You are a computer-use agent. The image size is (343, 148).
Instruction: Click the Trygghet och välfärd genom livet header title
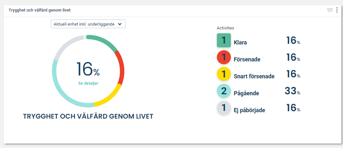pyautogui.click(x=40, y=10)
